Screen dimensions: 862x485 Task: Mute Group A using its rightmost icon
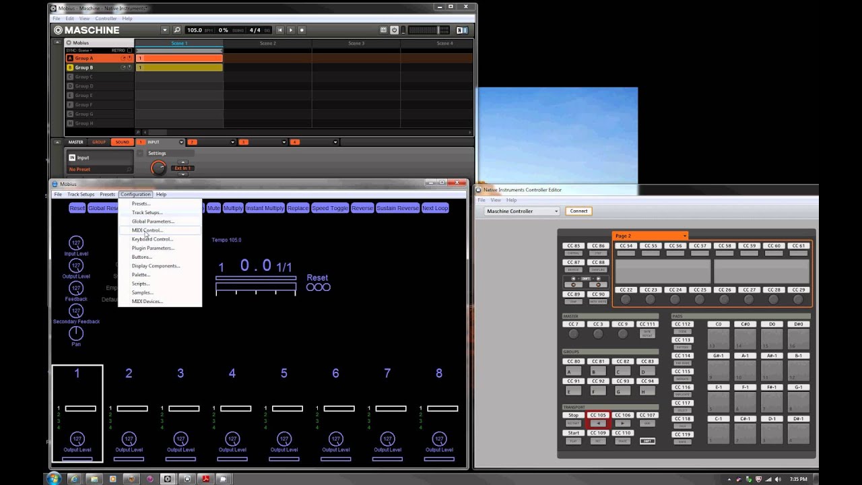click(129, 59)
